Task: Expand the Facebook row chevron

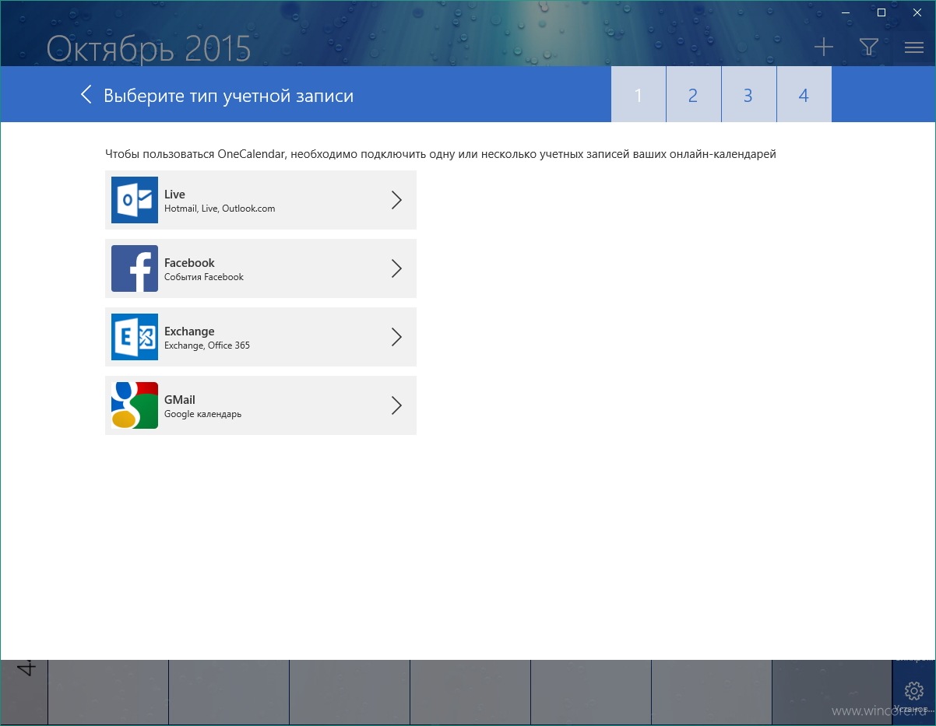Action: tap(396, 268)
